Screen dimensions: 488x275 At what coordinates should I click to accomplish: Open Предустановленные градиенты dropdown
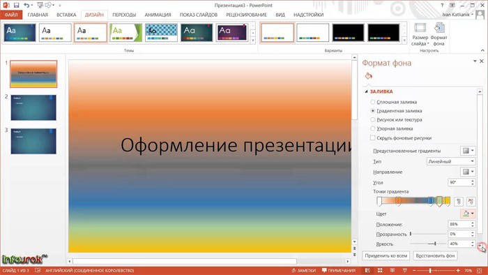(468, 151)
